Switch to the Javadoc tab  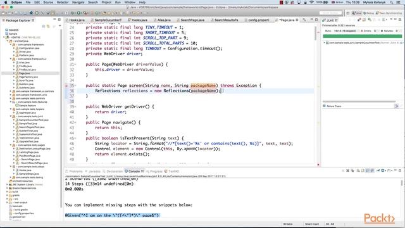point(93,172)
